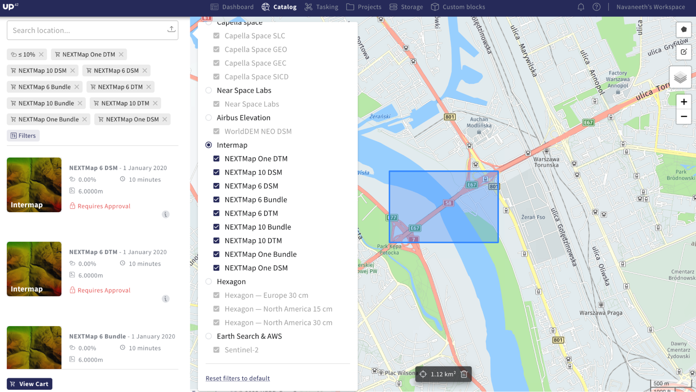The width and height of the screenshot is (696, 392).
Task: Click the notifications bell icon
Action: [x=581, y=7]
